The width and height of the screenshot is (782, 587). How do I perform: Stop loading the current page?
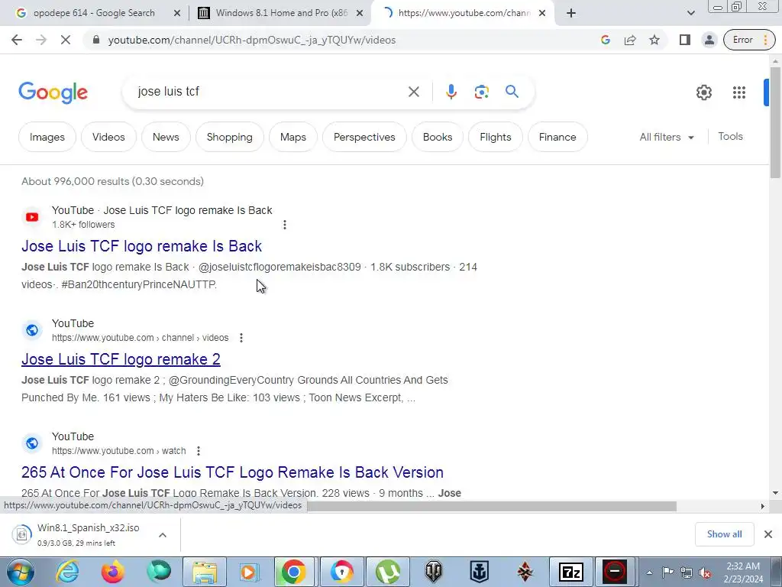point(66,40)
